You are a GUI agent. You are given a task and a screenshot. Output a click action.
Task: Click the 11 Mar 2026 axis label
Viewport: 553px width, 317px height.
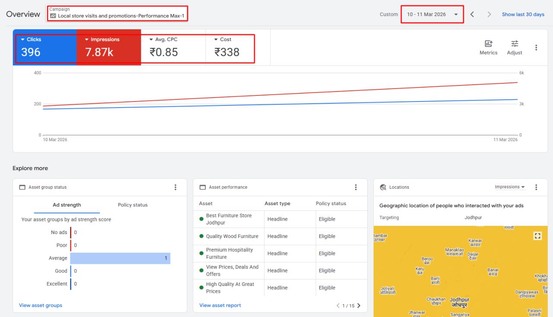[x=505, y=139]
